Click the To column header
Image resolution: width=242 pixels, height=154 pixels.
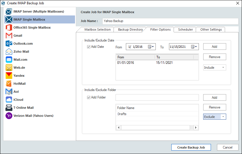click(174, 57)
